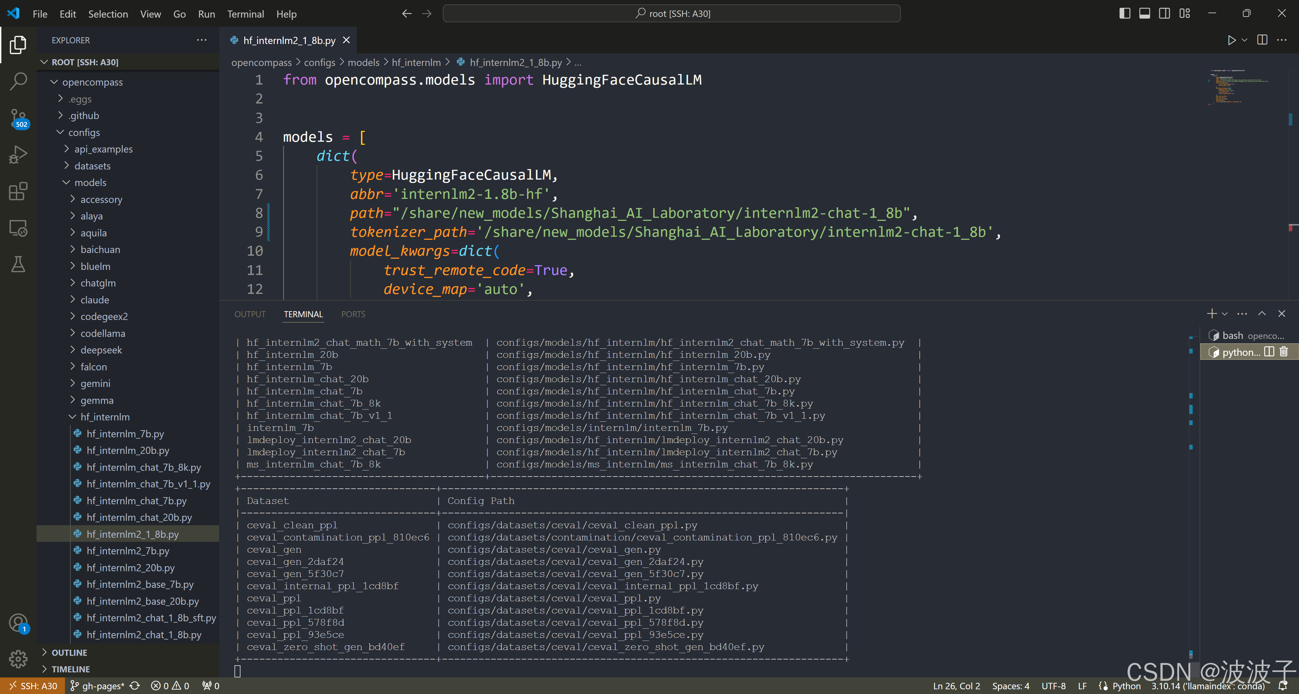1299x694 pixels.
Task: Toggle the bottom panel layout button
Action: 1145,14
